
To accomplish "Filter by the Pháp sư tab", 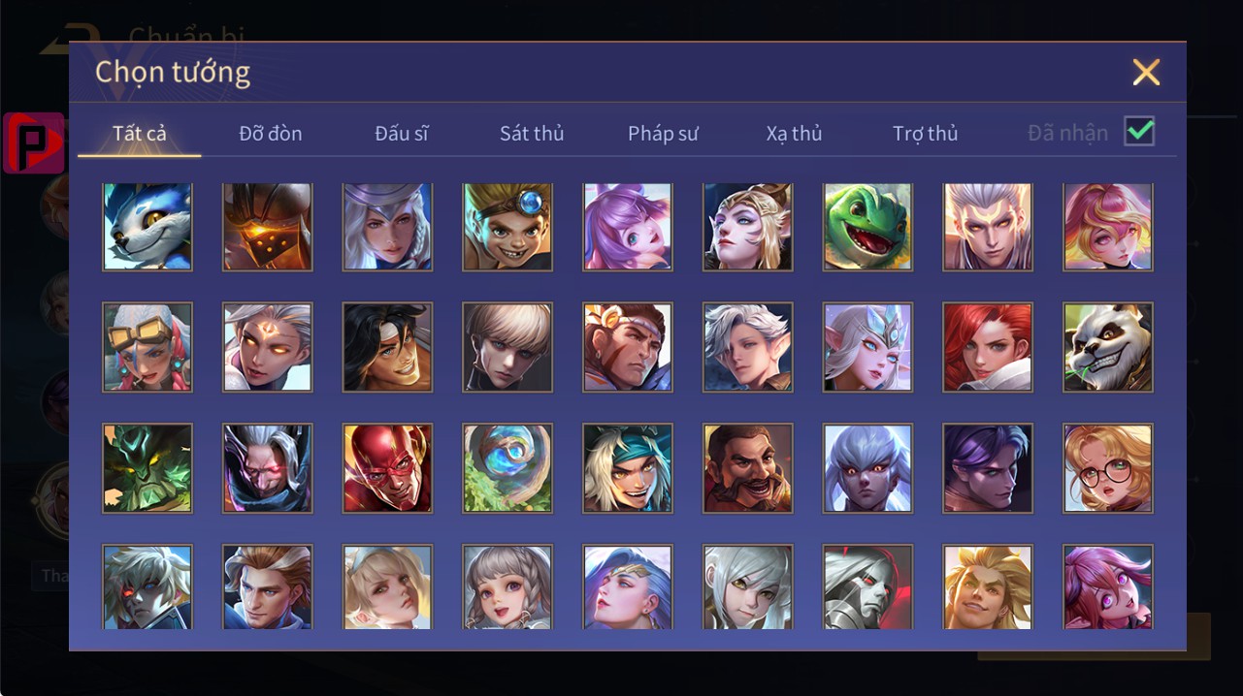I will 663,134.
